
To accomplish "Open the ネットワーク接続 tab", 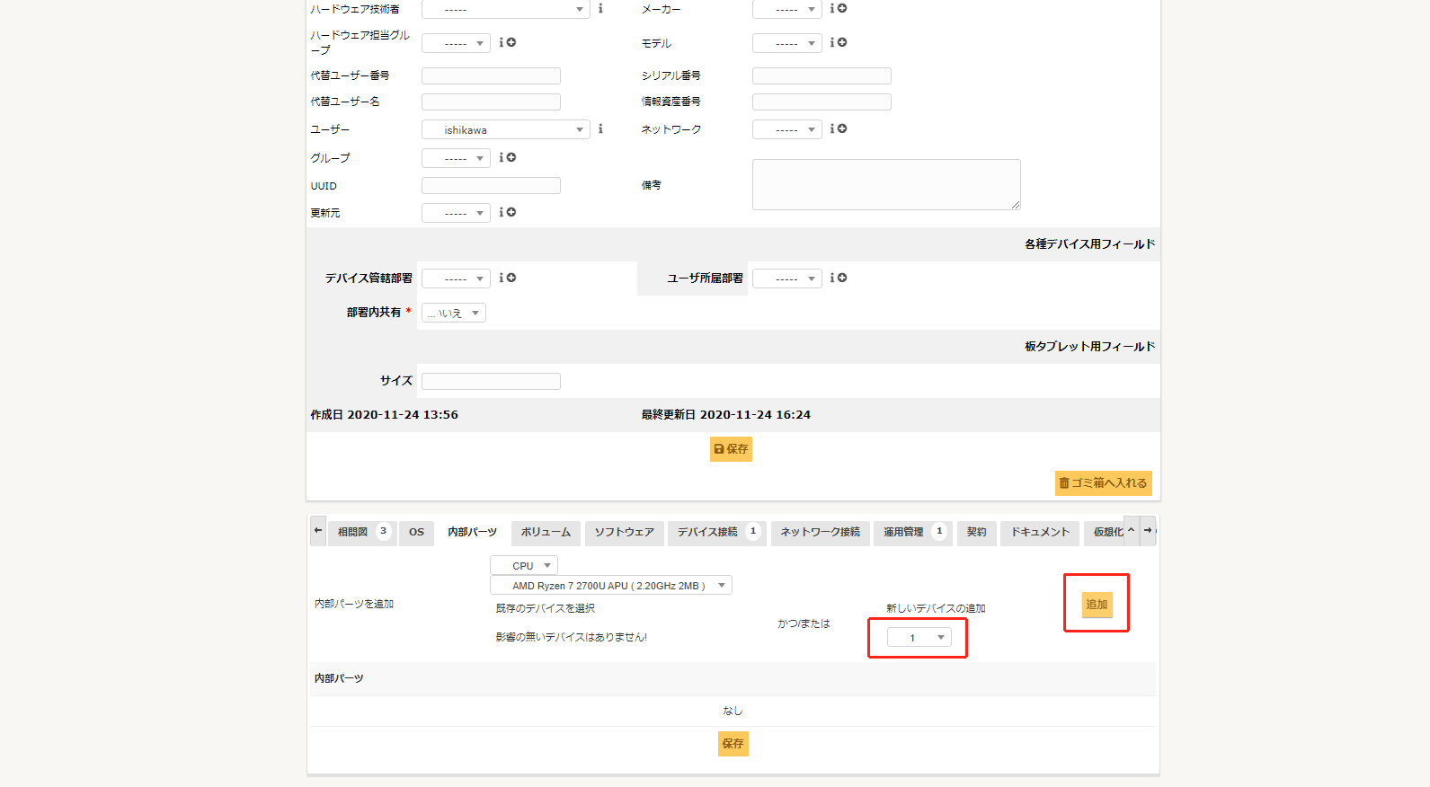I will tap(820, 532).
